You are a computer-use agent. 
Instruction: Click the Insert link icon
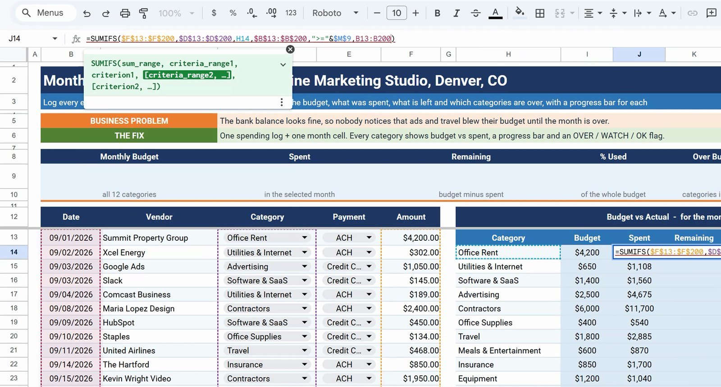692,13
